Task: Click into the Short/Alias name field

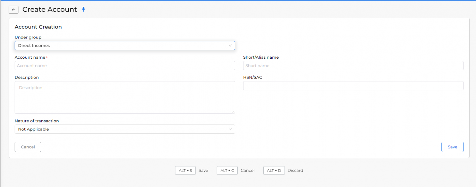Action: [353, 66]
